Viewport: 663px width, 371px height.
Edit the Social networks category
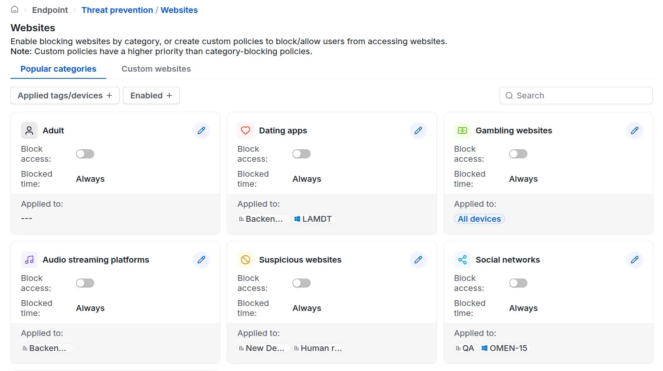tap(634, 260)
